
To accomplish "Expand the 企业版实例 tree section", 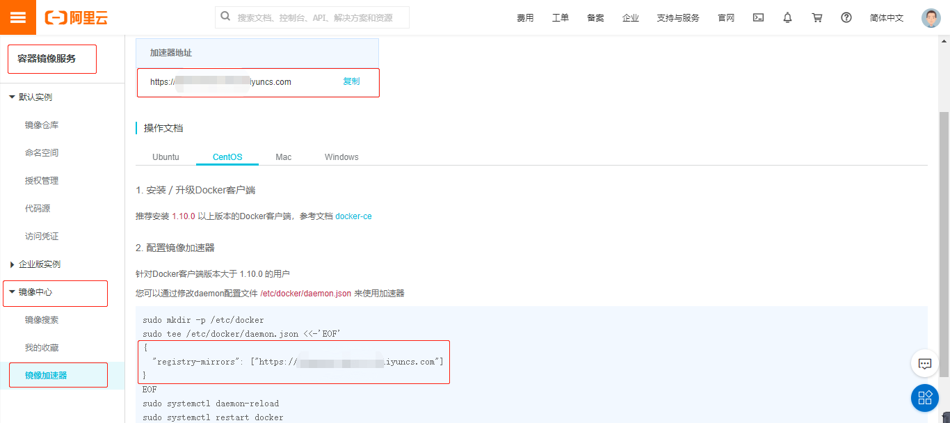I will point(12,264).
